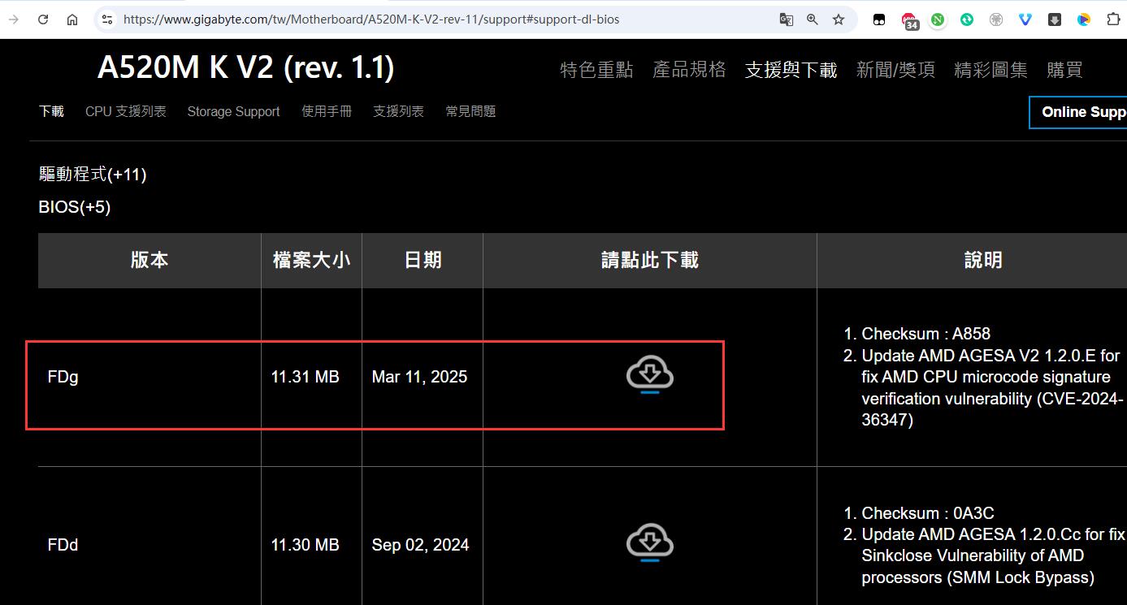Viewport: 1127px width, 605px height.
Task: Go to 特色重點 product highlights
Action: pyautogui.click(x=596, y=70)
